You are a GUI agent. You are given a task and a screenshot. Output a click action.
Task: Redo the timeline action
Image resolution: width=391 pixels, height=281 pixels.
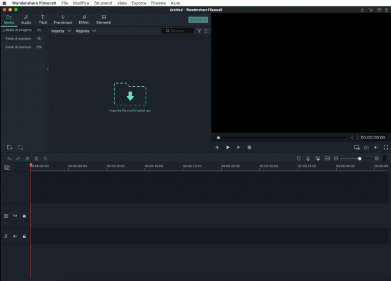[18, 158]
